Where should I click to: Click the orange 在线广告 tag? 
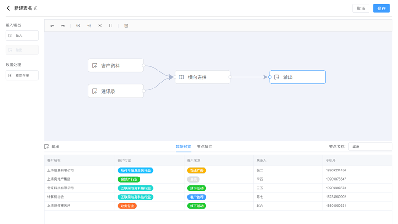click(x=197, y=171)
